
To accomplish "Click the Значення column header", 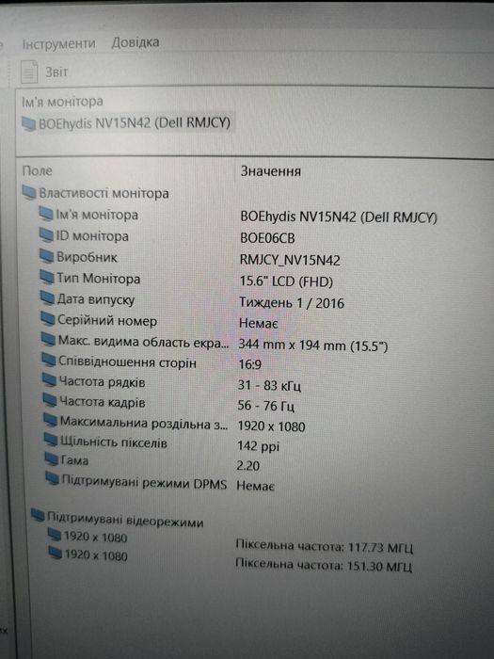I will [x=271, y=171].
